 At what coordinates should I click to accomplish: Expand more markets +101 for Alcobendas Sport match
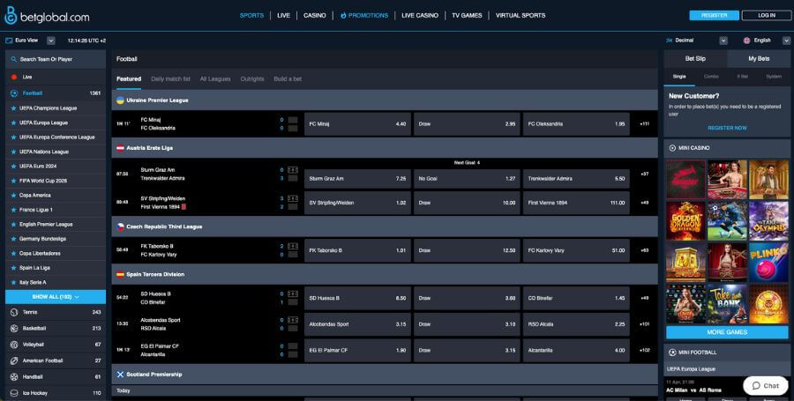coord(644,324)
